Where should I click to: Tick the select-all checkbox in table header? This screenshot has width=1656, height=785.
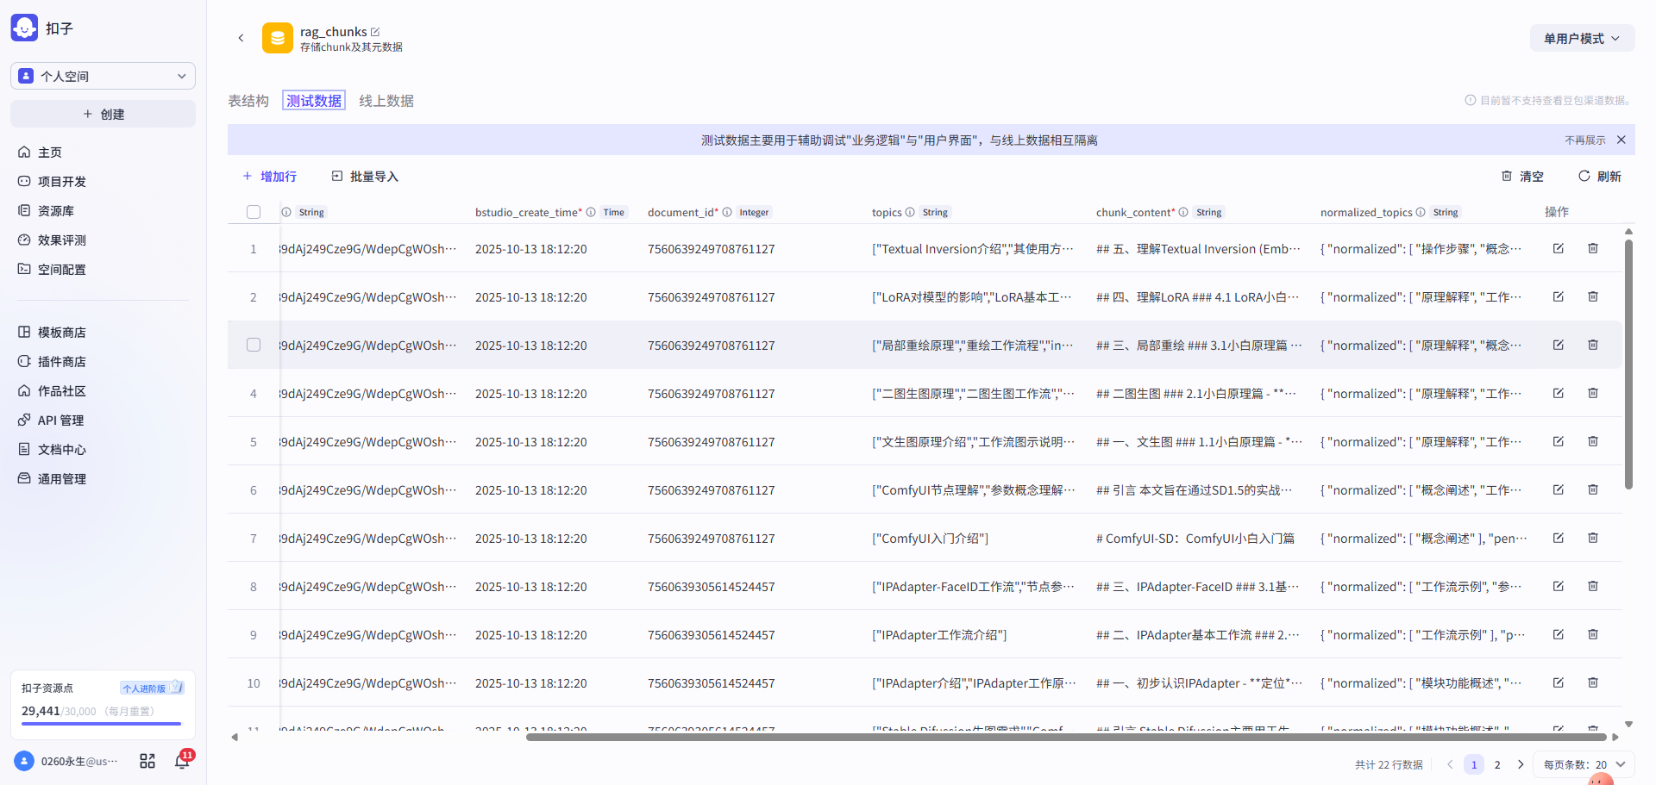[254, 212]
